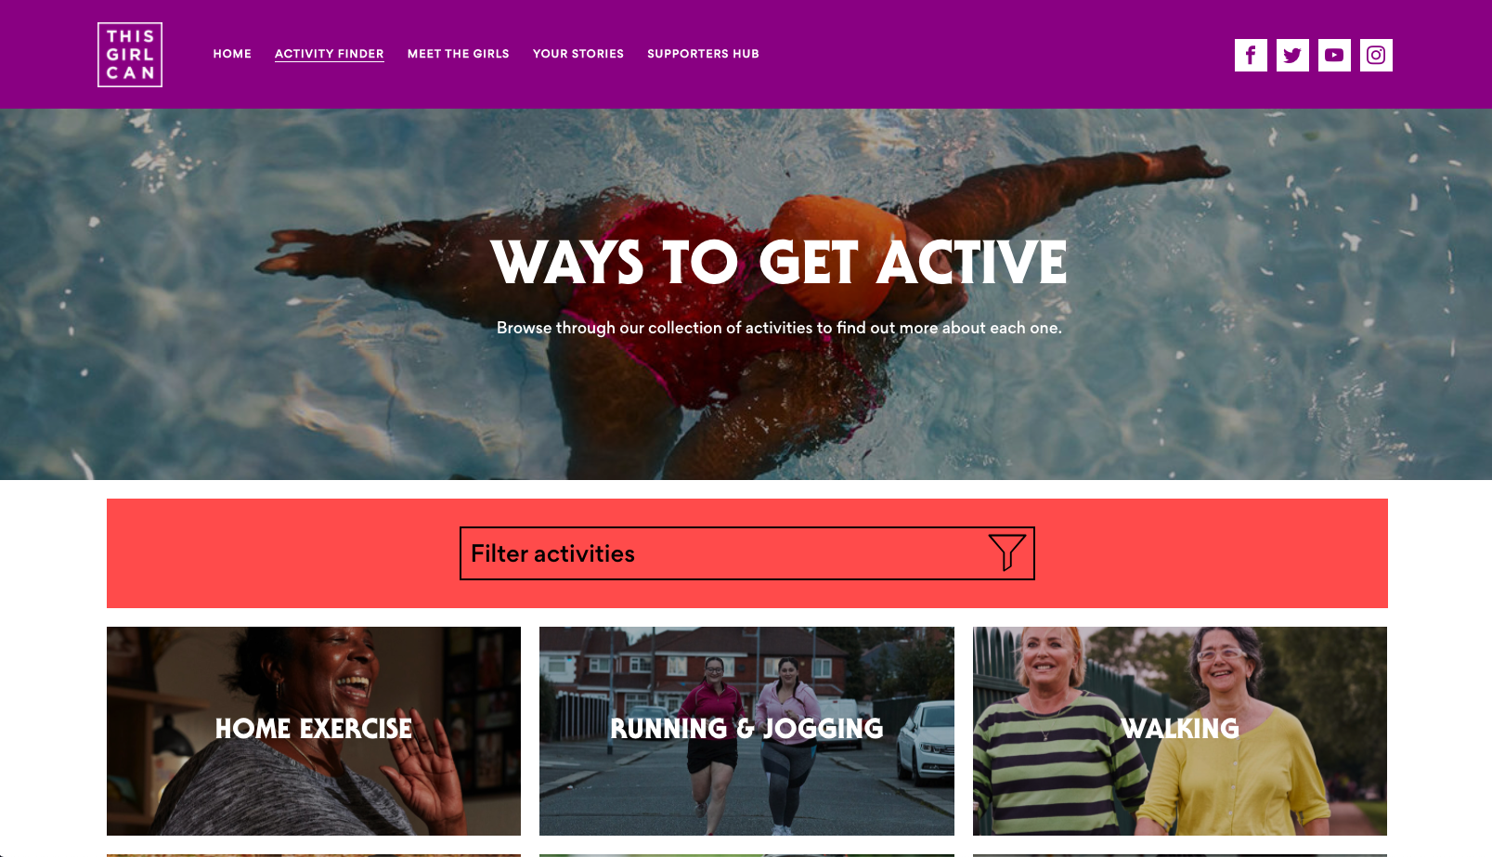
Task: Open the Home Exercise activity tile
Action: [314, 731]
